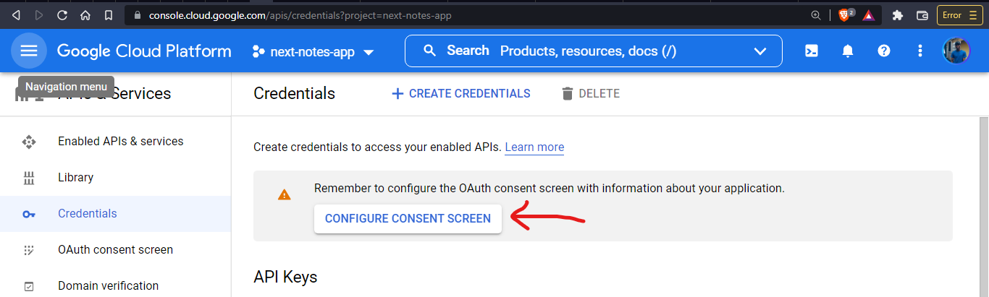
Task: Open the help question mark icon
Action: 883,51
